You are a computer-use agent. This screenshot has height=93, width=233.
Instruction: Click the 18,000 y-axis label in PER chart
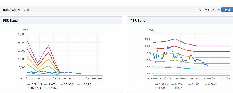click(x=22, y=59)
